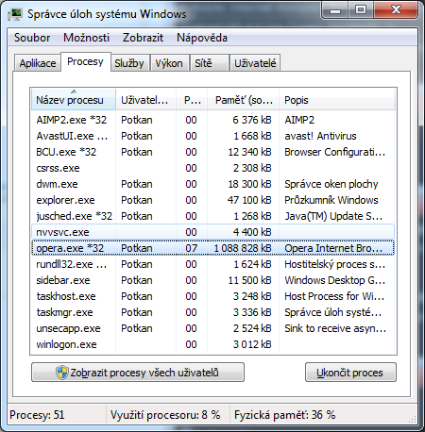
Task: Sort by the Paměť column header
Action: click(x=243, y=100)
